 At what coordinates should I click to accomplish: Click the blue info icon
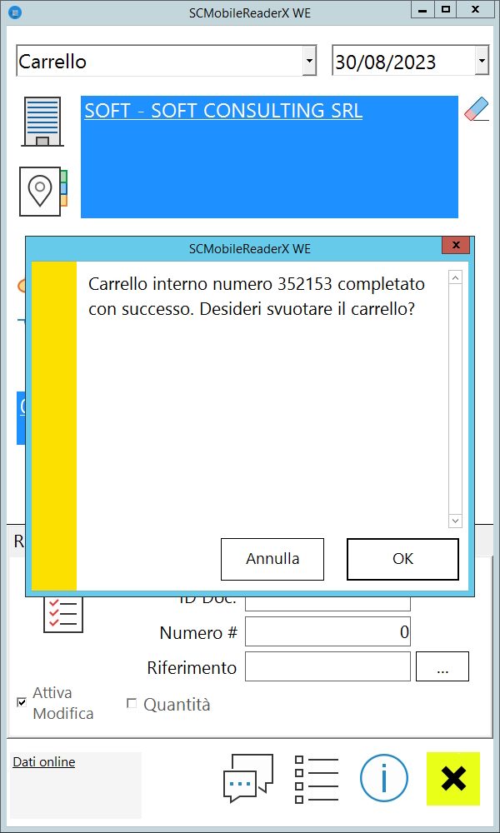point(384,778)
